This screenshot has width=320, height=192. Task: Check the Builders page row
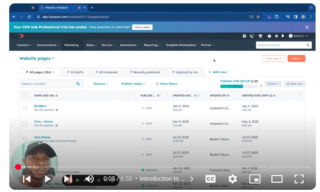25,108
